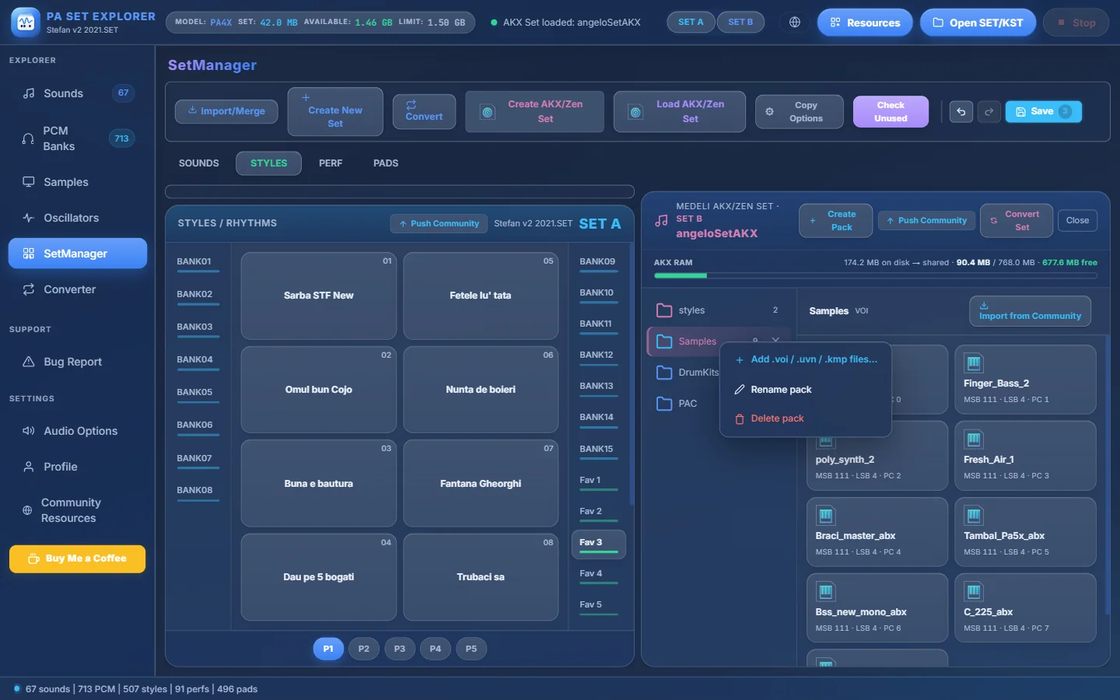This screenshot has height=700, width=1120.
Task: Click the Converter arrows icon in sidebar
Action: coord(29,289)
